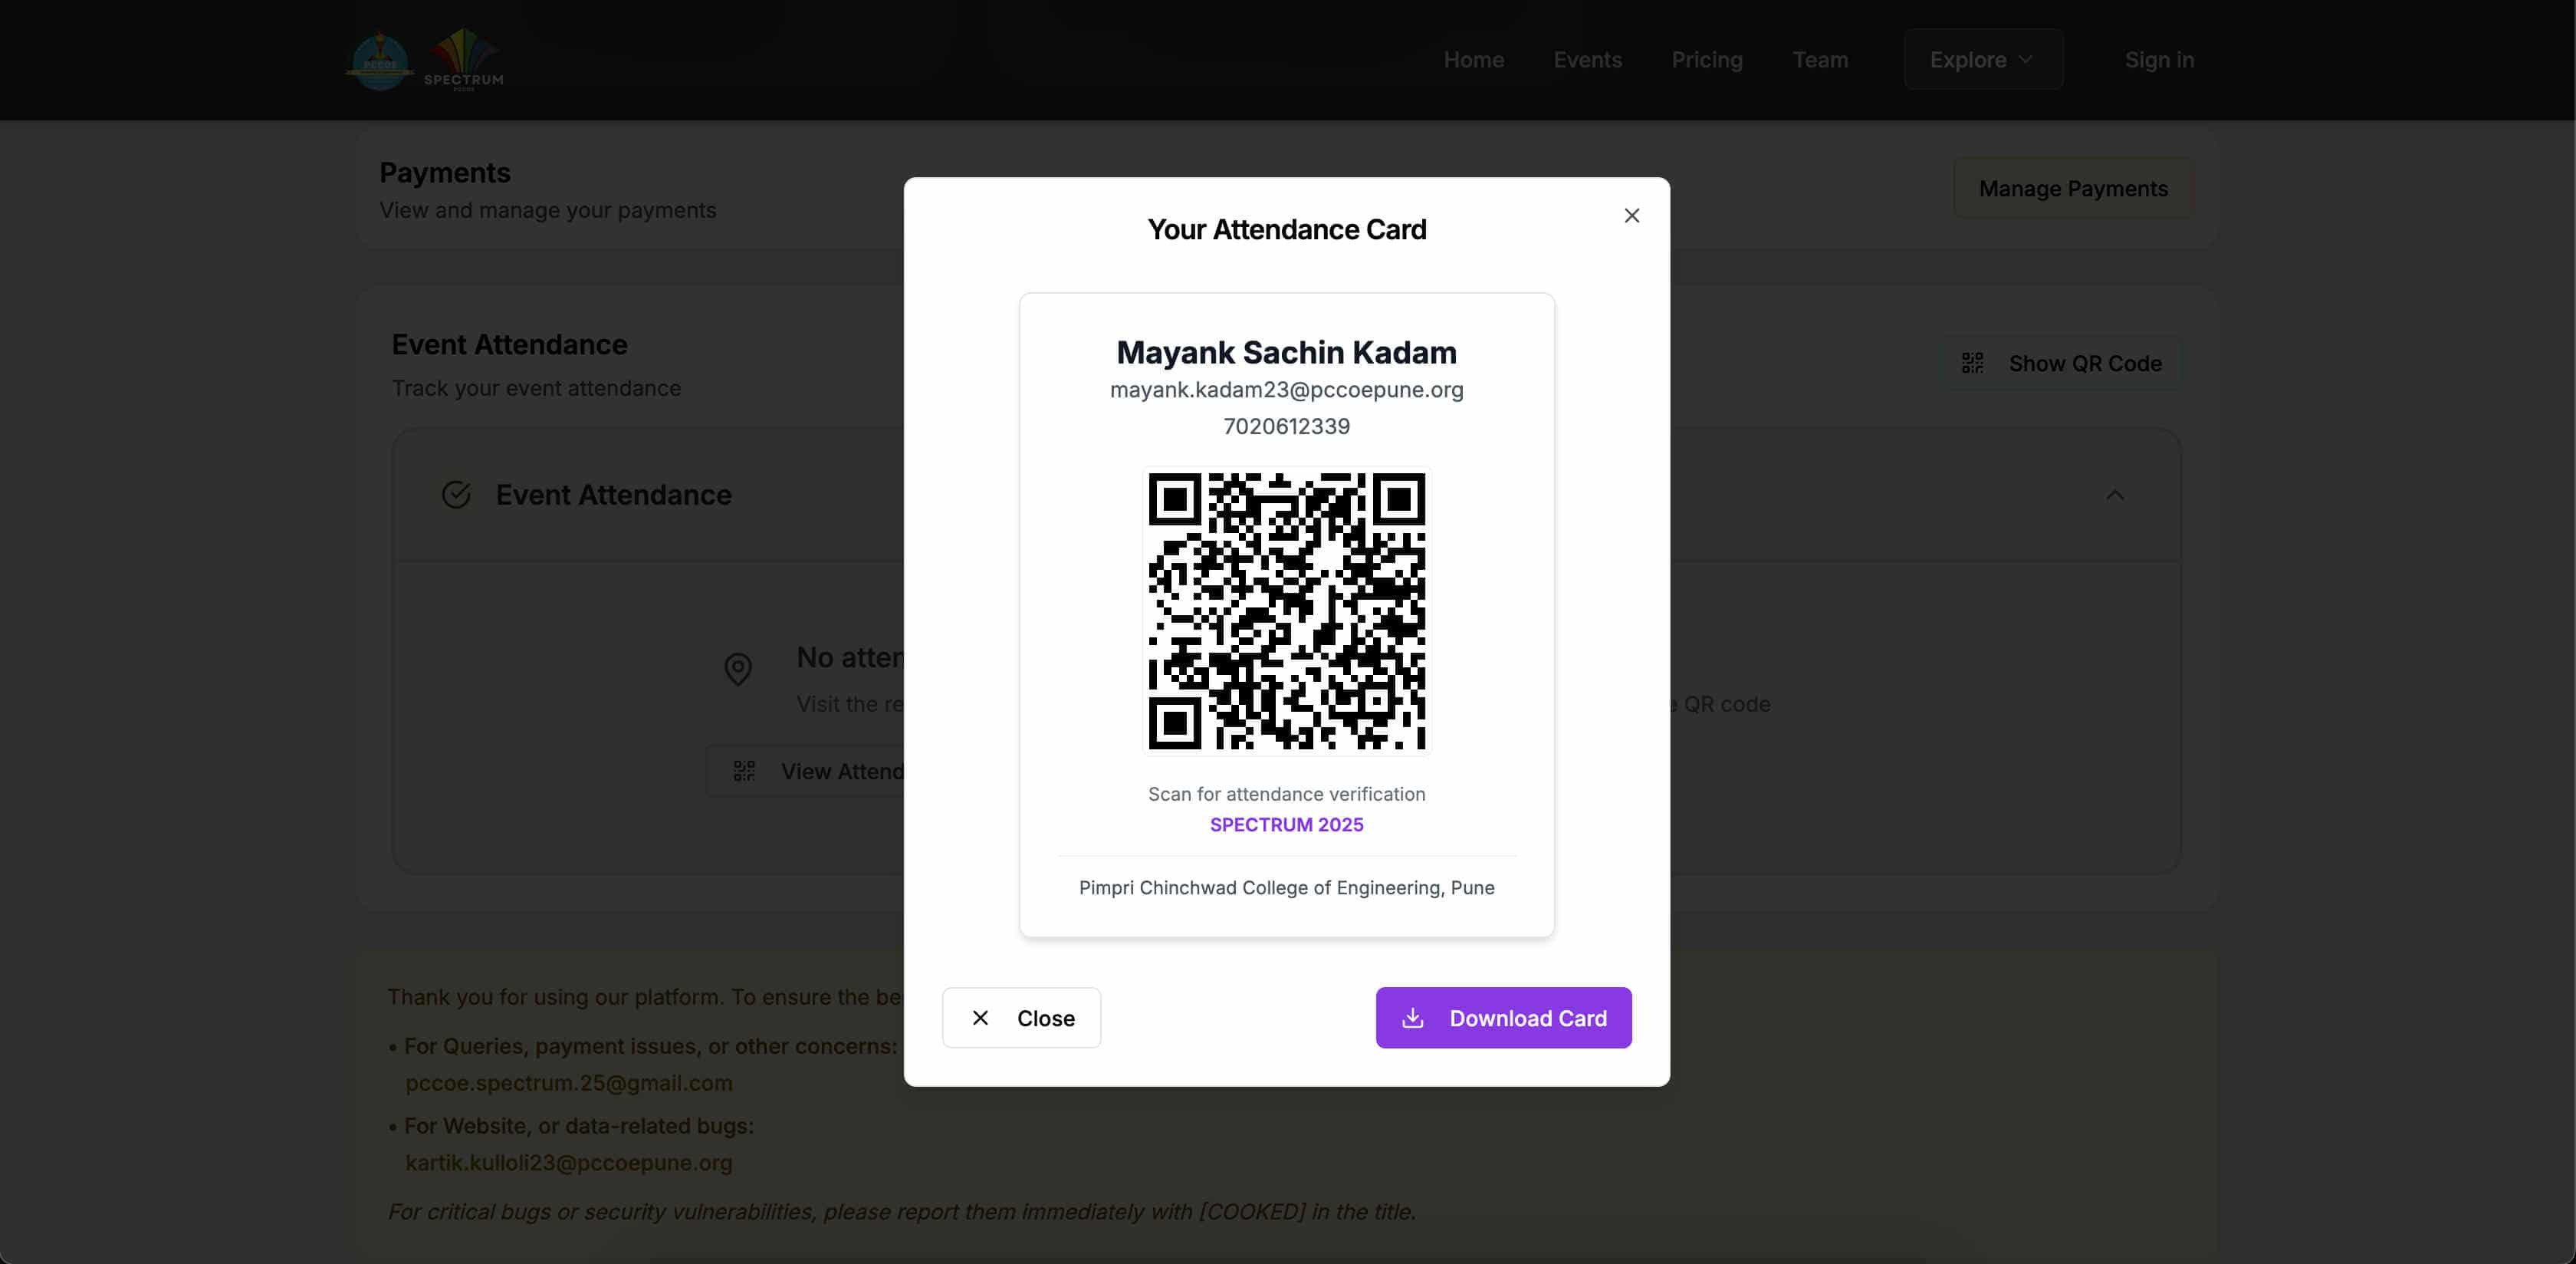Click the Manage Payments button
Viewport: 2576px width, 1264px height.
(x=2072, y=188)
